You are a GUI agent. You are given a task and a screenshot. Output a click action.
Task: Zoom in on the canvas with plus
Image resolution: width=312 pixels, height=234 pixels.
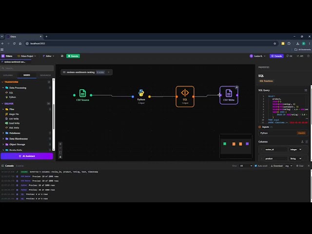tap(60, 144)
